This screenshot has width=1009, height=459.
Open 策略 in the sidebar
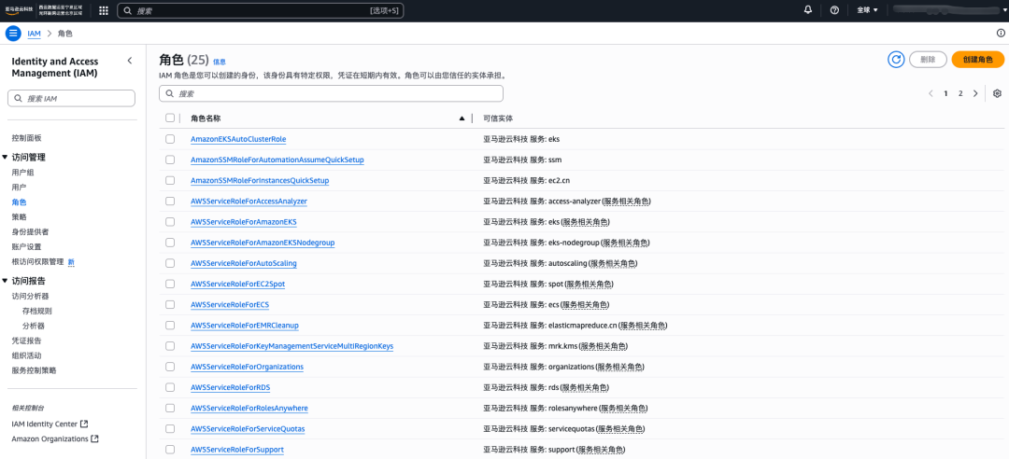click(20, 216)
